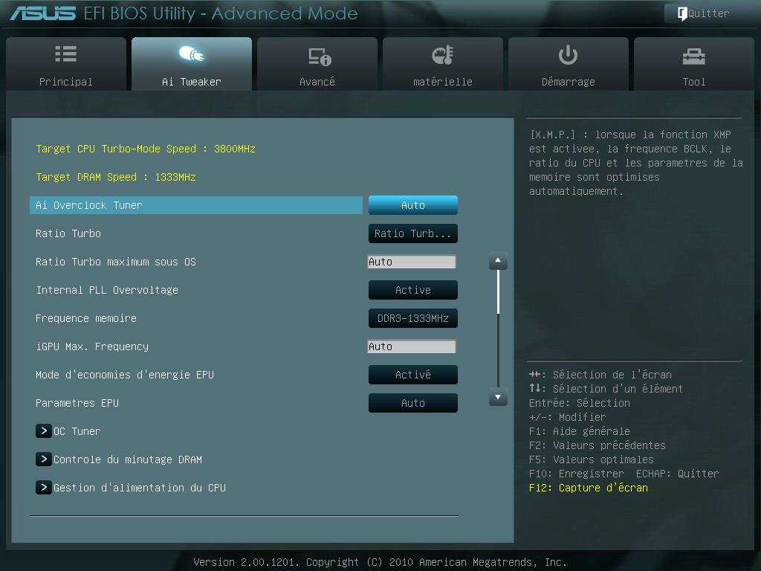The image size is (761, 571).
Task: Click the Ai Tweaker tab icon
Action: [x=191, y=54]
